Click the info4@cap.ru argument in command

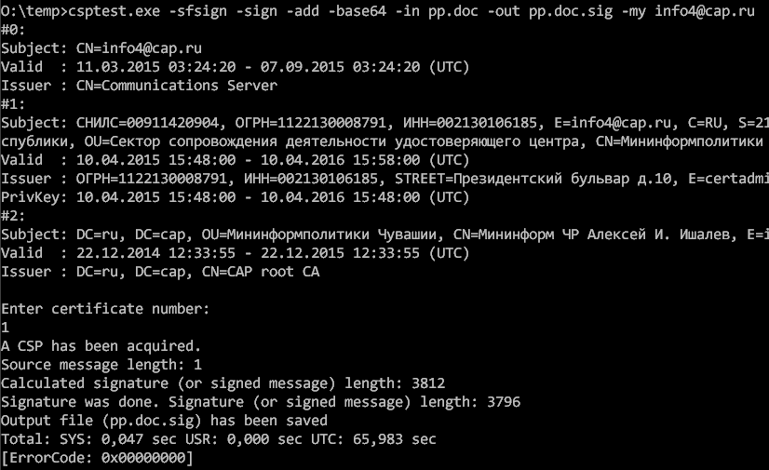(705, 11)
